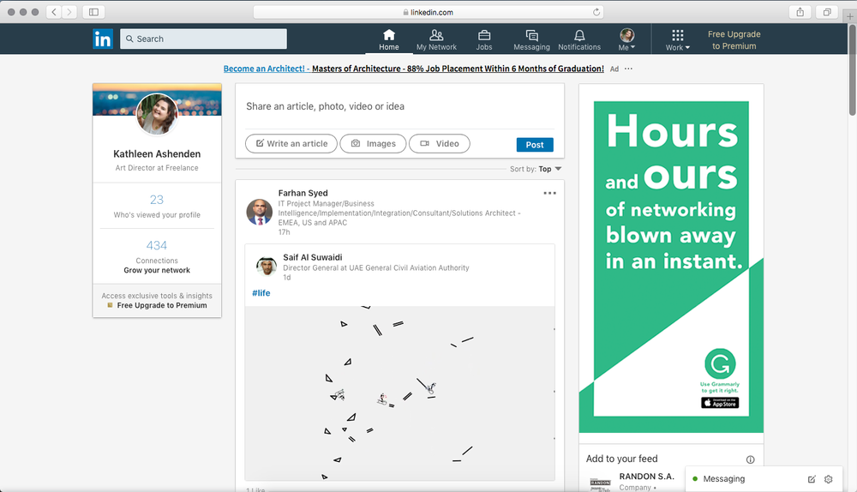Open the Home tab
Image resolution: width=857 pixels, height=492 pixels.
click(x=388, y=40)
